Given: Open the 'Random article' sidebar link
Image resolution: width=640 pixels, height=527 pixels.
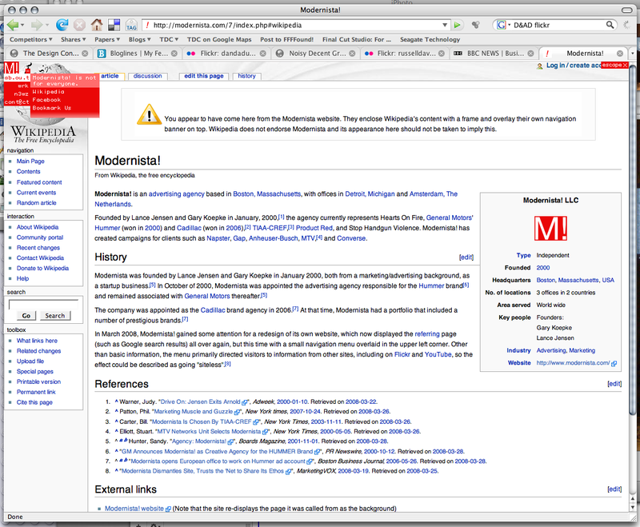Looking at the screenshot, I should [37, 203].
